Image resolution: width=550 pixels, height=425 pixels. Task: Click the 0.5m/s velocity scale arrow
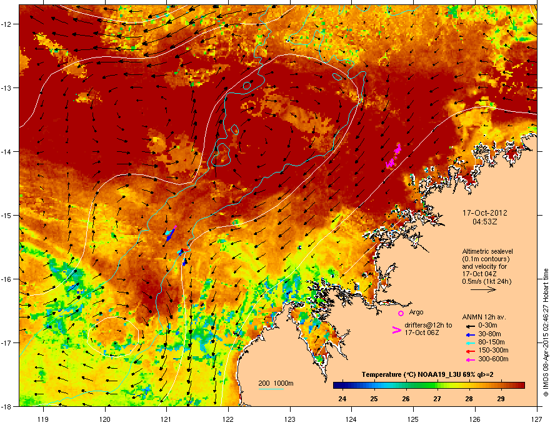pyautogui.click(x=483, y=289)
